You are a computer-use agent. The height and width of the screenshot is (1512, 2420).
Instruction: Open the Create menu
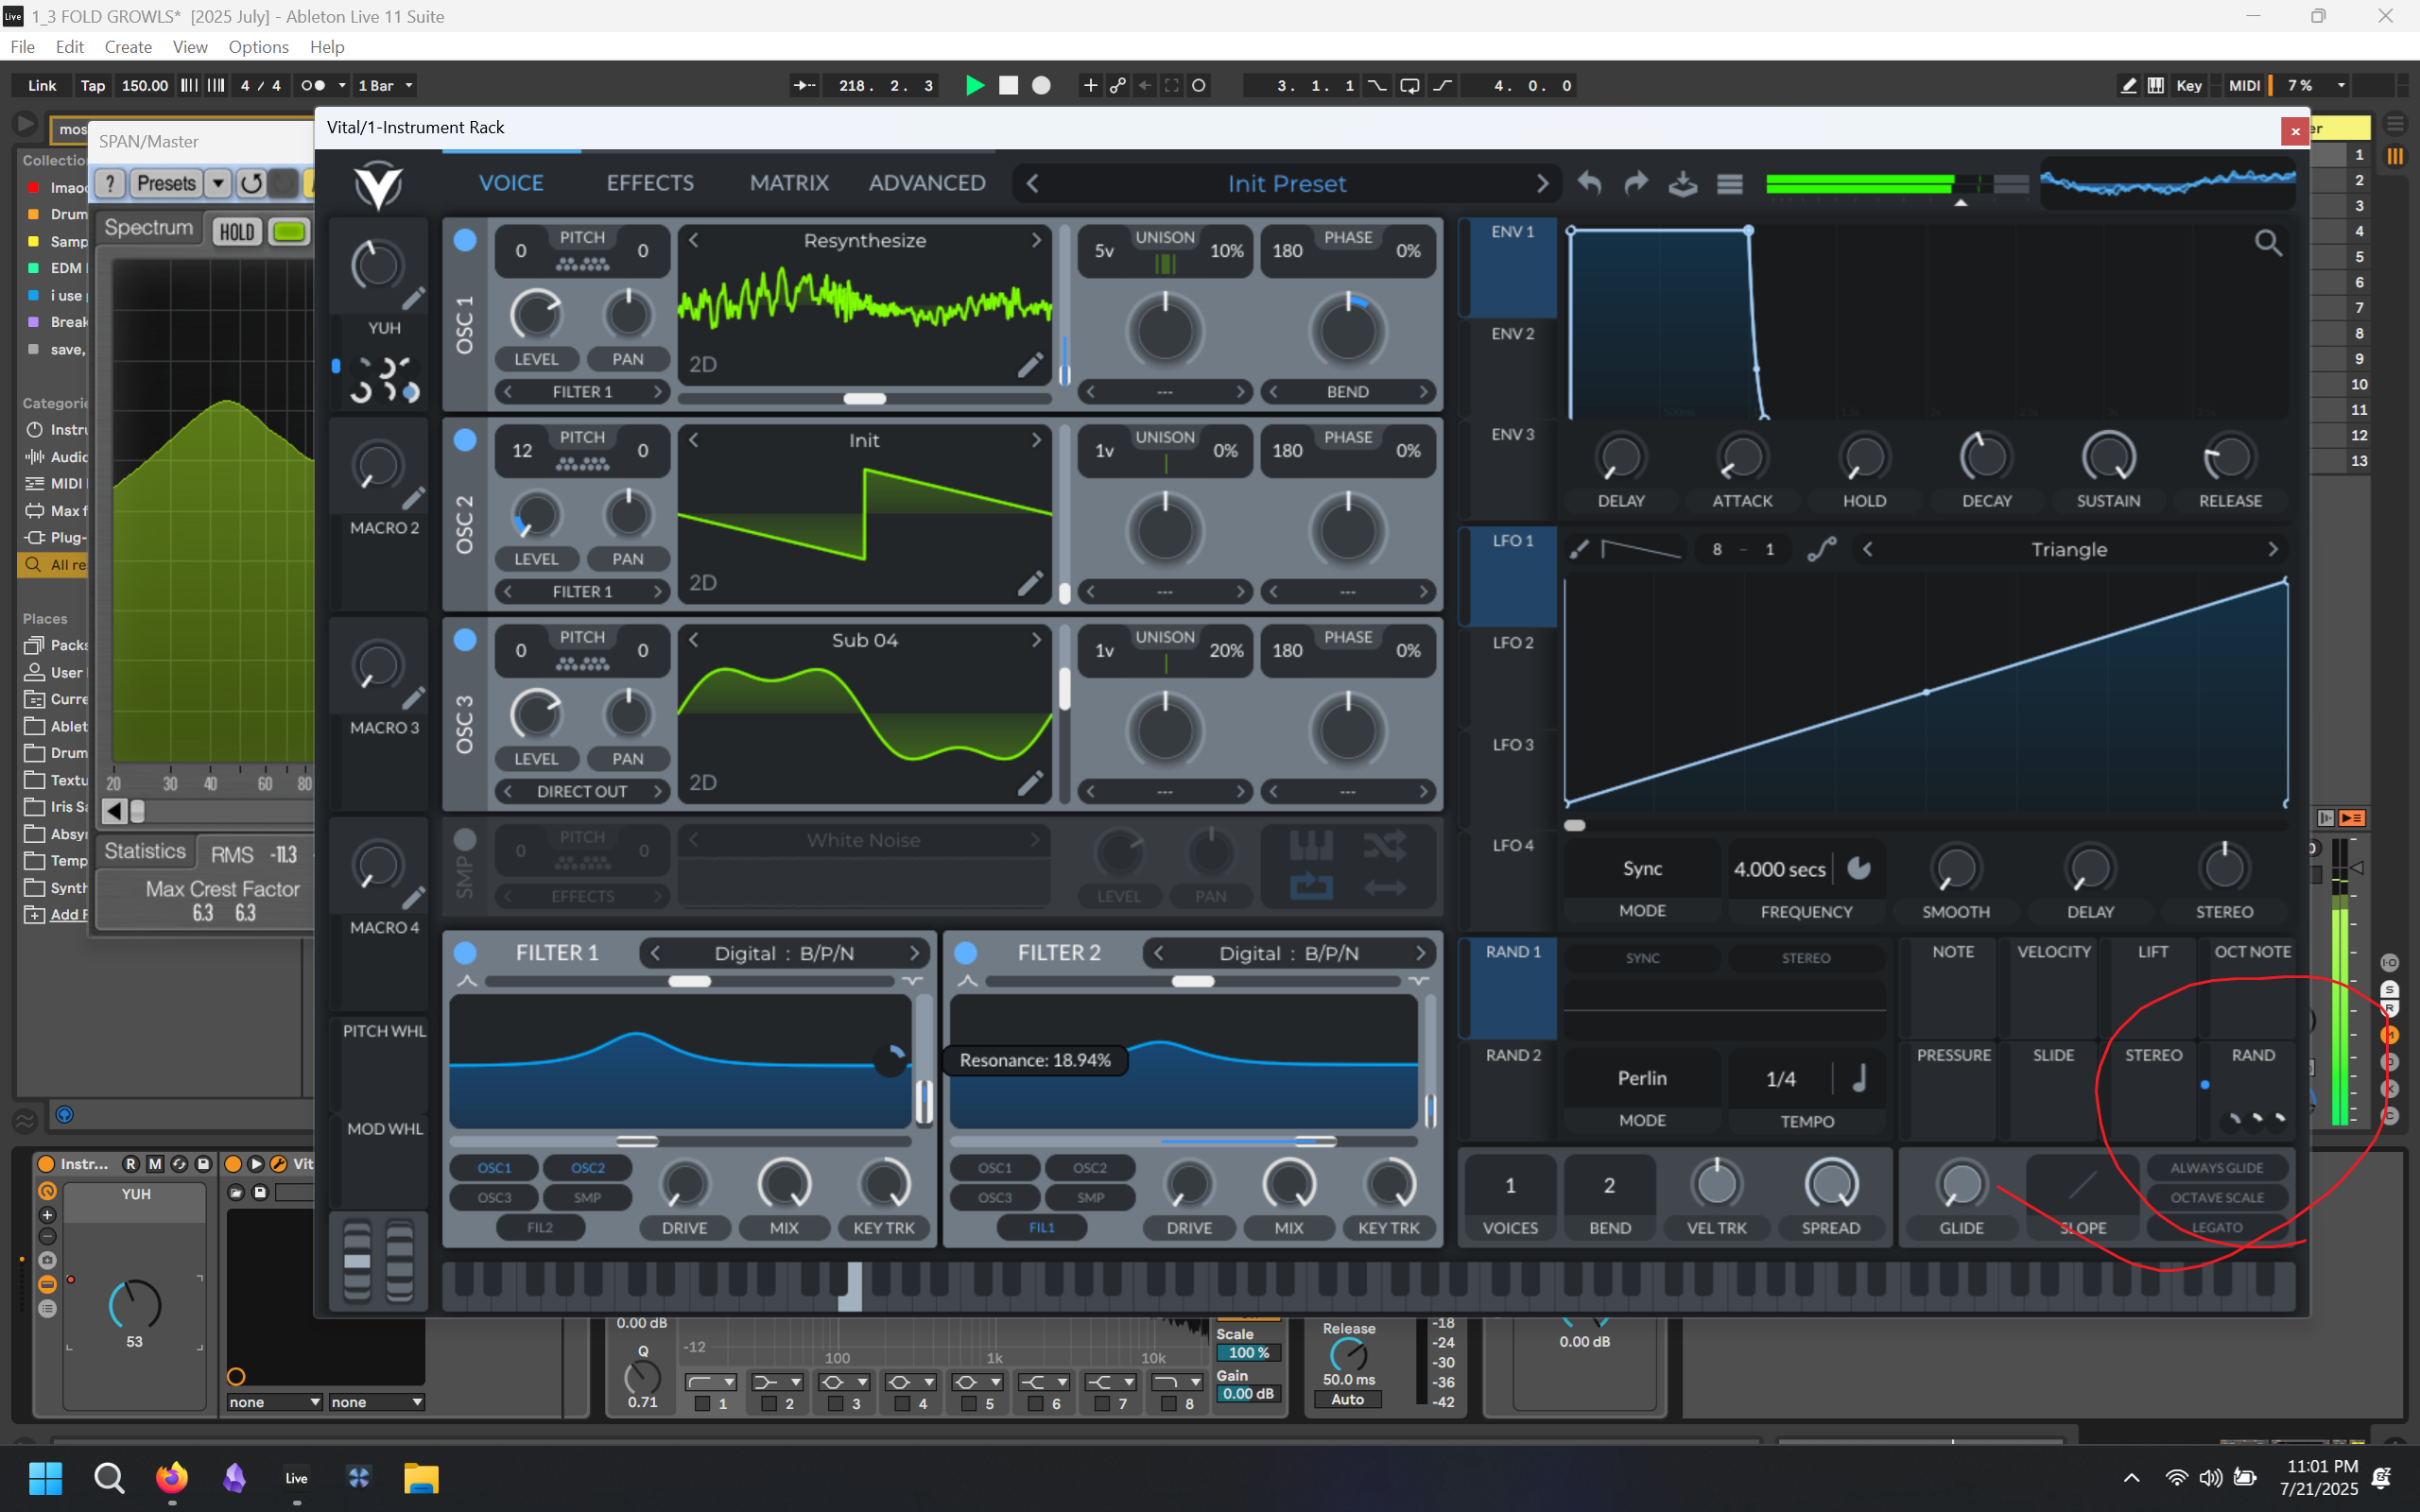(x=128, y=47)
